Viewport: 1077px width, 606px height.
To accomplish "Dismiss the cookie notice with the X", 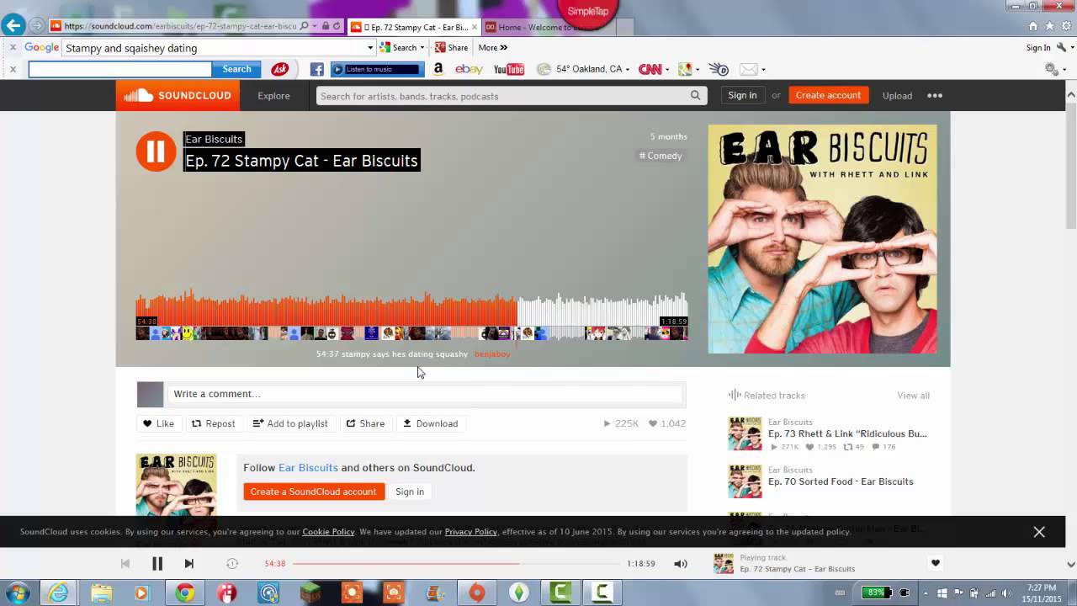I will coord(1039,532).
